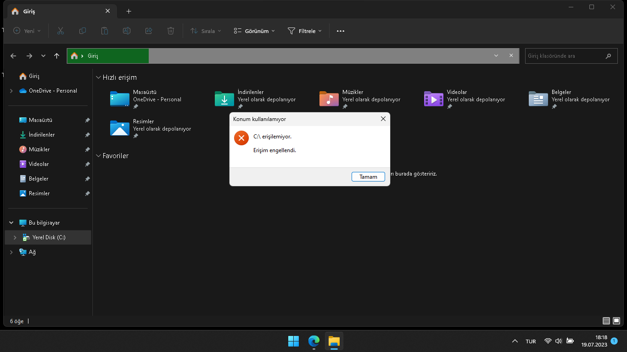This screenshot has height=352, width=627.
Task: Open the three-dots more options menu
Action: pyautogui.click(x=340, y=31)
